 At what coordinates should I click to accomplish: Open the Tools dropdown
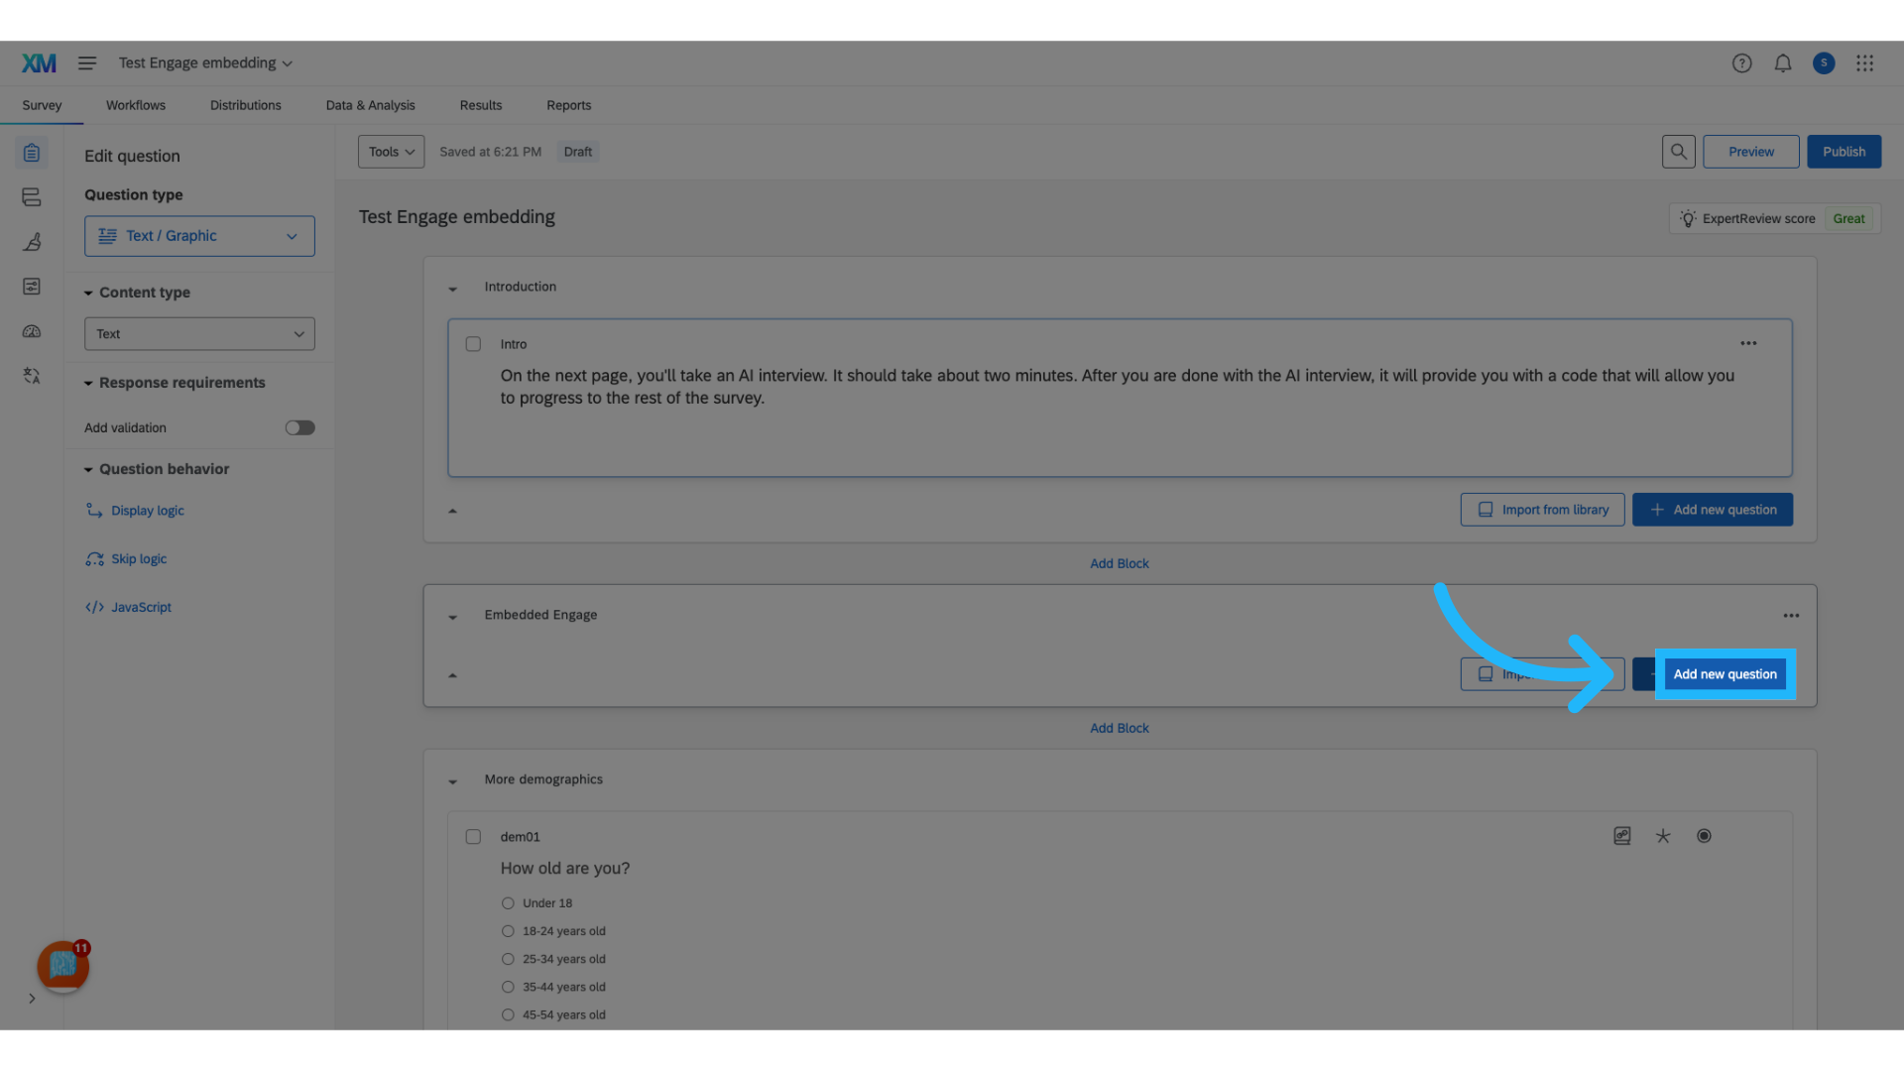391,152
